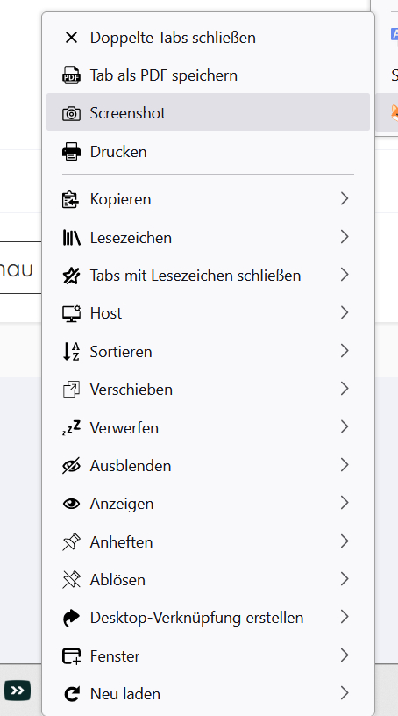398x716 pixels.
Task: Click the pushpin icon beside Anheften
Action: (x=71, y=542)
